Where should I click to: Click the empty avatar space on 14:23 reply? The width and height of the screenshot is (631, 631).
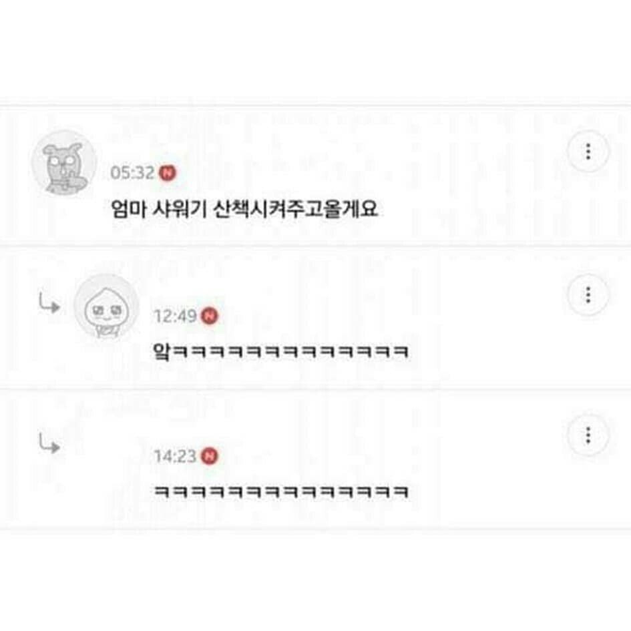(106, 447)
